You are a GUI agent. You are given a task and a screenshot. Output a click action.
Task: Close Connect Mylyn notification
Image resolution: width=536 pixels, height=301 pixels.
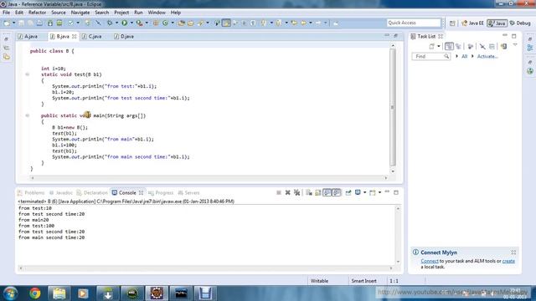pos(513,253)
